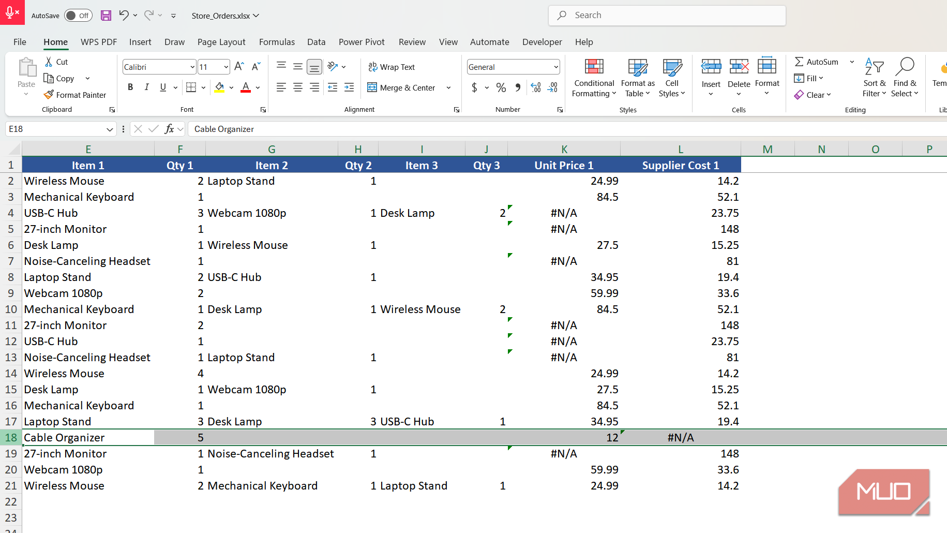Select column K header
Image resolution: width=947 pixels, height=533 pixels.
(564, 149)
